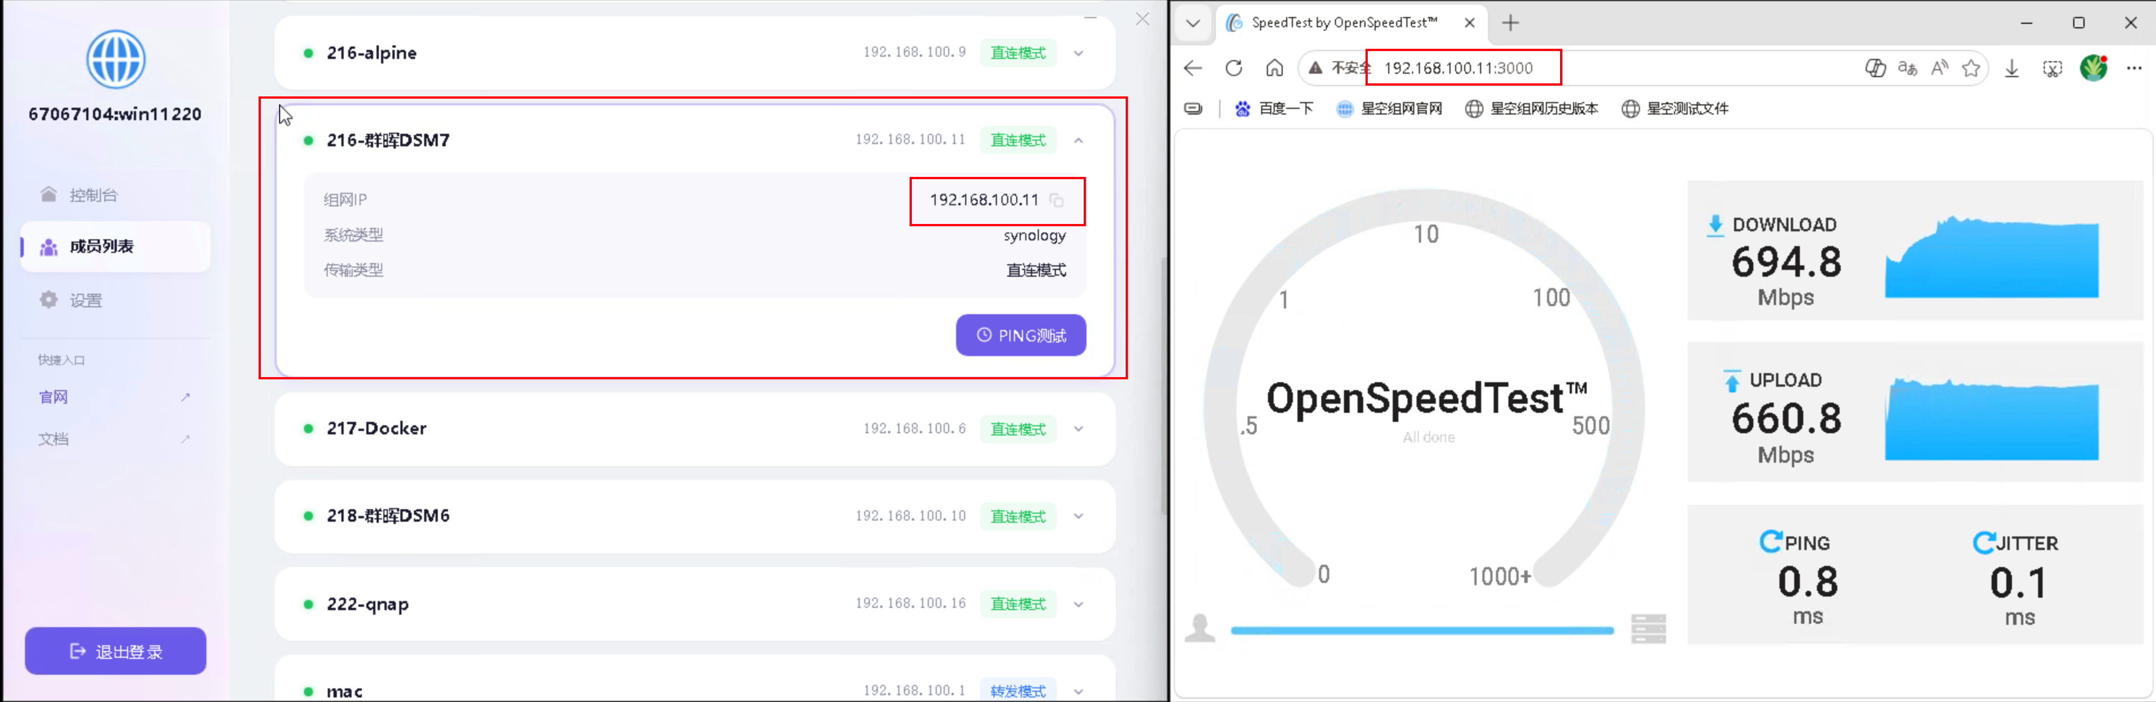This screenshot has height=702, width=2156.
Task: Refresh the SpeedTest page
Action: (1234, 68)
